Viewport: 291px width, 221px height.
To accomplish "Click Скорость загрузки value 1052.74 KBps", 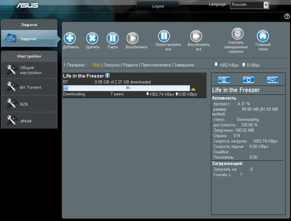I will tap(265, 141).
